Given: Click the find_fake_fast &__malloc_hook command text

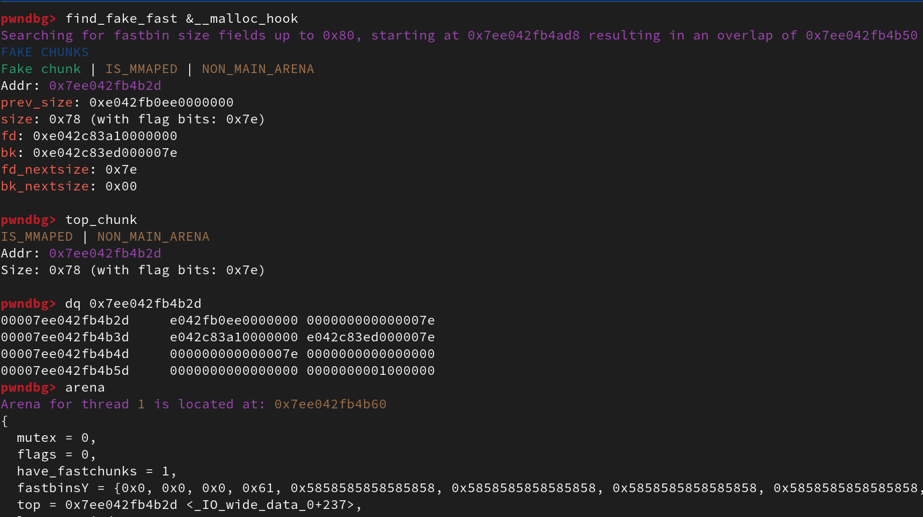Looking at the screenshot, I should pyautogui.click(x=182, y=19).
